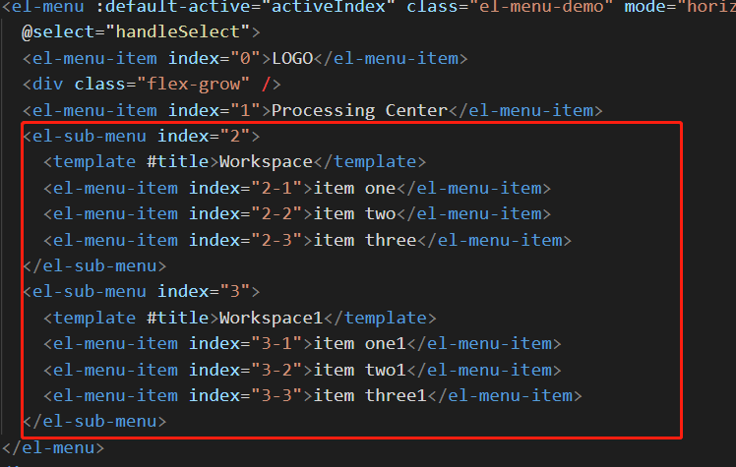This screenshot has width=736, height=467.
Task: Click the closing </el-menu> tag
Action: [x=53, y=447]
